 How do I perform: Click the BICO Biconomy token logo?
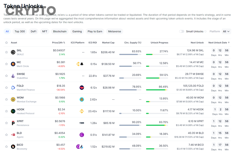tap(13, 147)
